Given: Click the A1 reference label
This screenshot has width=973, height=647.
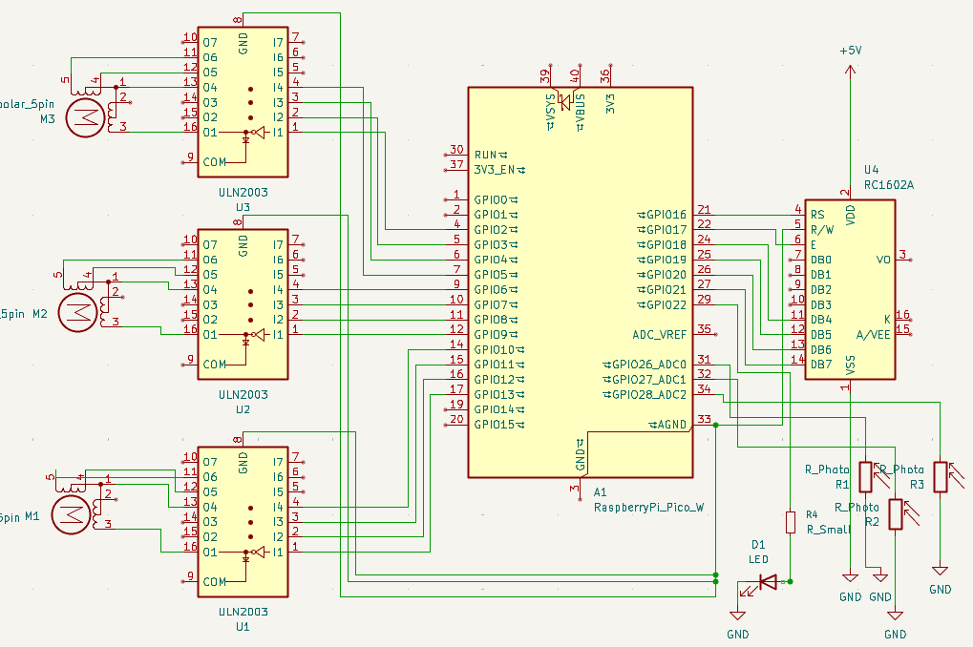Looking at the screenshot, I should pyautogui.click(x=600, y=492).
